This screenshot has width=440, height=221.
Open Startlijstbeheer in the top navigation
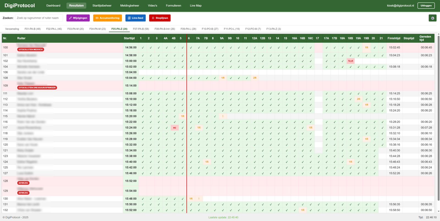tap(102, 5)
